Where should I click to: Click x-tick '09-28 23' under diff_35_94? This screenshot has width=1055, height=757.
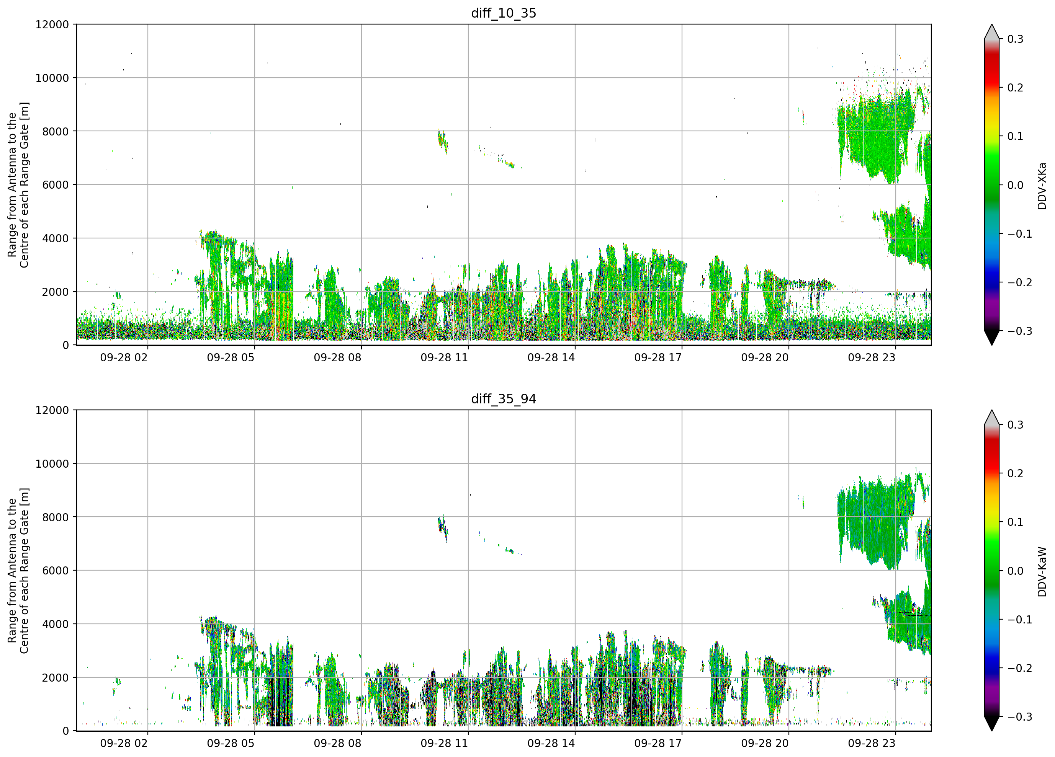pyautogui.click(x=872, y=743)
